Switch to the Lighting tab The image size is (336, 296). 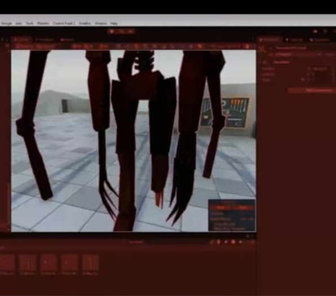(x=295, y=40)
